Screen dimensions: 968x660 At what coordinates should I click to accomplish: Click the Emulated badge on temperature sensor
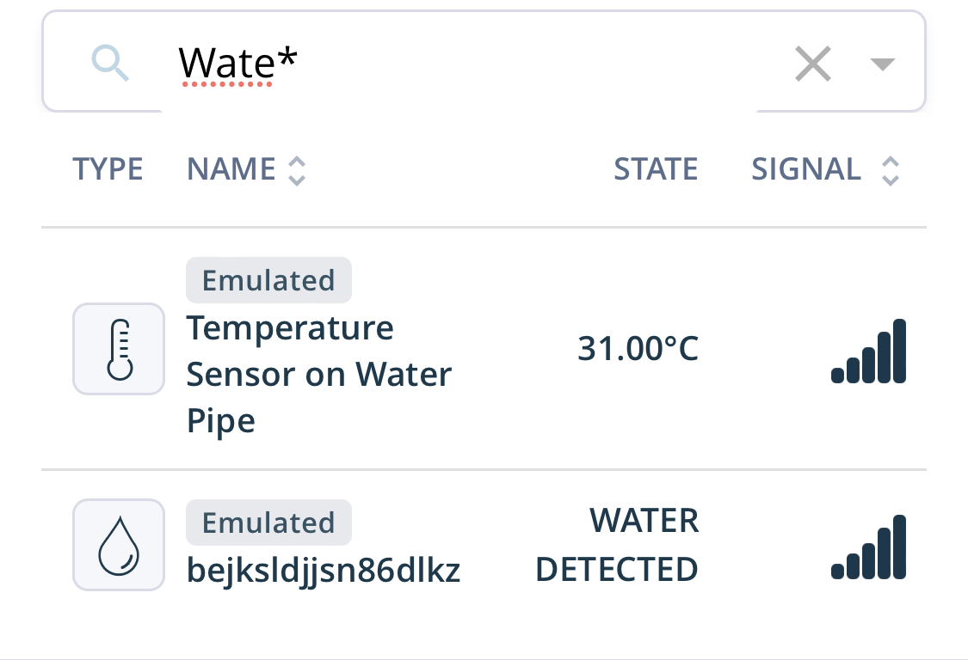[x=268, y=280]
